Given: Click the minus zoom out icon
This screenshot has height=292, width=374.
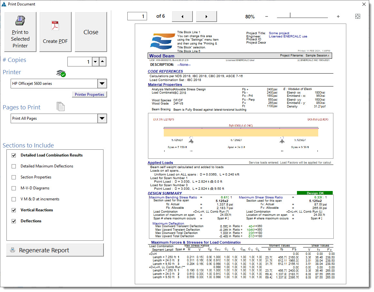Looking at the screenshot, I should 266,16.
